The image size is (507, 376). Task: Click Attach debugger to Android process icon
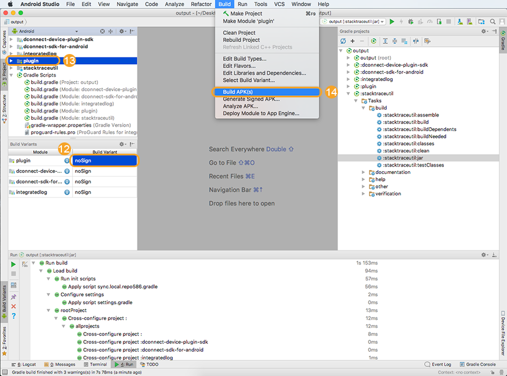tap(439, 21)
